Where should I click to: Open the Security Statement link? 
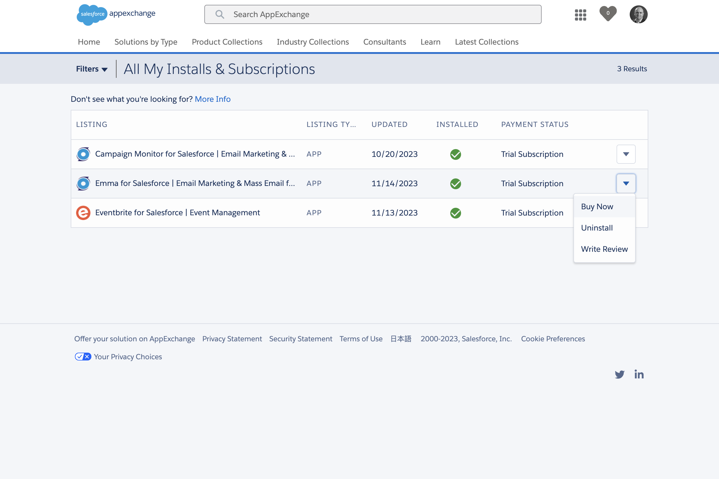tap(301, 339)
